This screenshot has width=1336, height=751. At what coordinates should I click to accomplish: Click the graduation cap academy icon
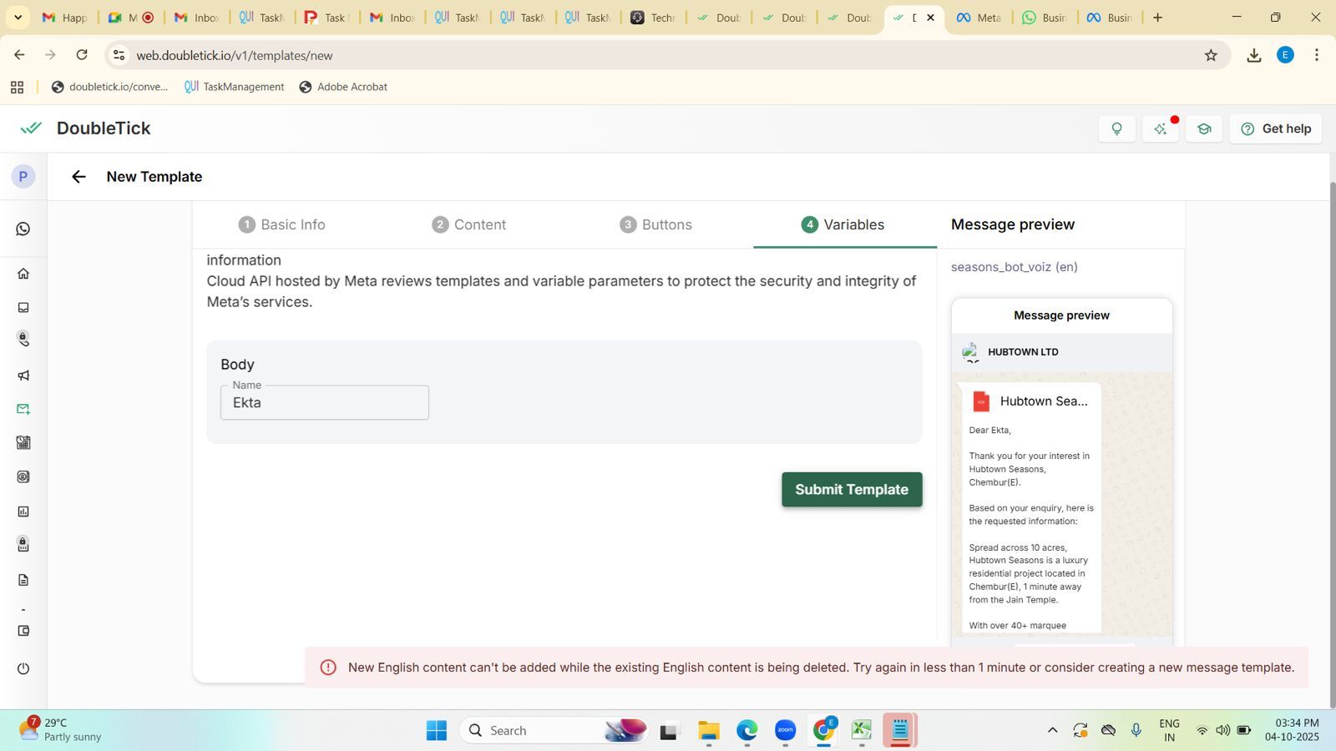pyautogui.click(x=1204, y=129)
